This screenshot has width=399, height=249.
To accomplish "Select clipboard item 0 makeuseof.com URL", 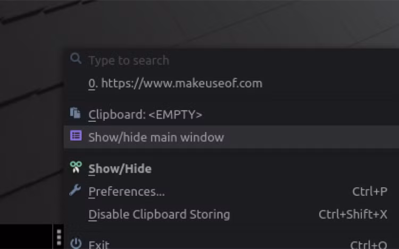I will 231,83.
